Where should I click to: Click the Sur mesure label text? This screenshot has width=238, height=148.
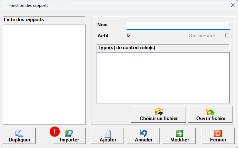(202, 36)
